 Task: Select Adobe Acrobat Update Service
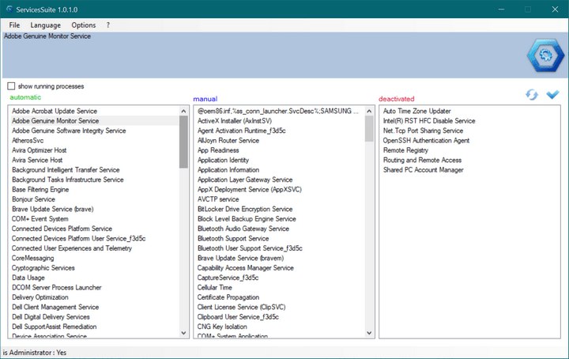55,111
